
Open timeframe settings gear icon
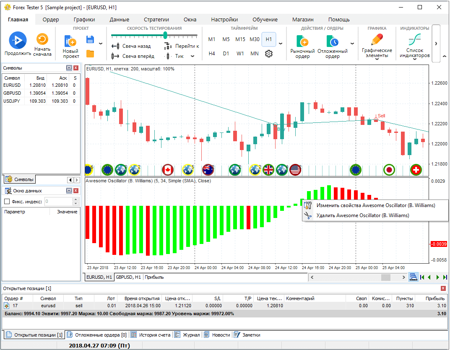point(269,54)
